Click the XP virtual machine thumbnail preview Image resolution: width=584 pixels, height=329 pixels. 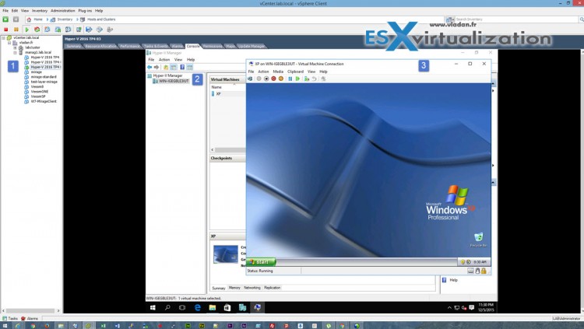point(225,254)
